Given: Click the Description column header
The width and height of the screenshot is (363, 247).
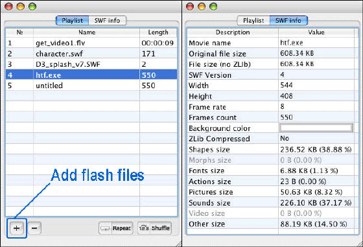Looking at the screenshot, I should pyautogui.click(x=233, y=32).
